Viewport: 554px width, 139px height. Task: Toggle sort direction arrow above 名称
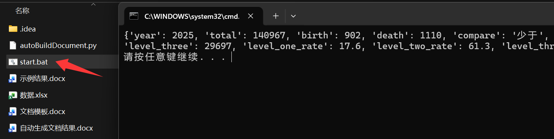click(93, 4)
